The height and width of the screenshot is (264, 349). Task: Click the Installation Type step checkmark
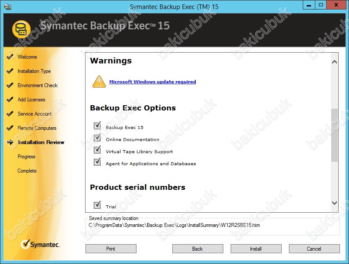click(x=10, y=71)
